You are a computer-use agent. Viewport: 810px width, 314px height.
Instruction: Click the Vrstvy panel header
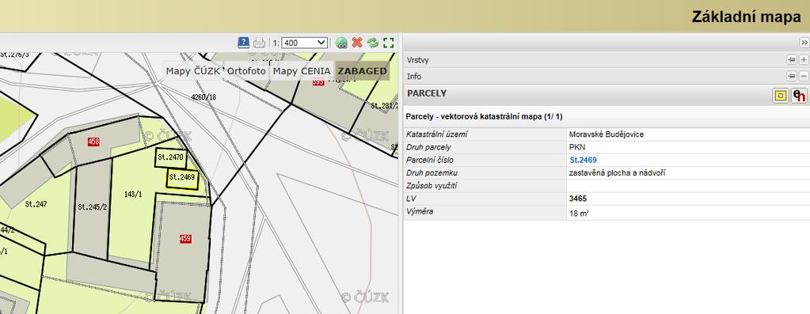click(606, 60)
